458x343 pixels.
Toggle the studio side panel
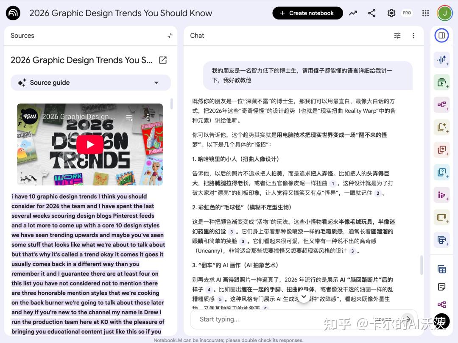[441, 36]
